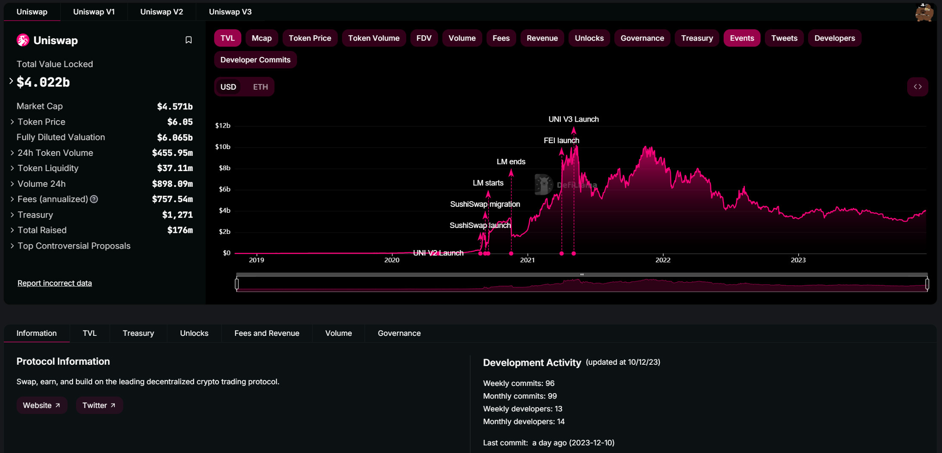Click left handle of chart range slider
This screenshot has height=453, width=942.
coord(237,284)
